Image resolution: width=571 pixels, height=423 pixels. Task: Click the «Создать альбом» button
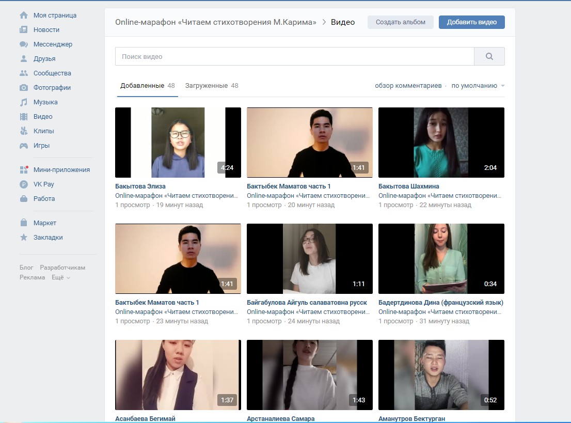pos(400,22)
